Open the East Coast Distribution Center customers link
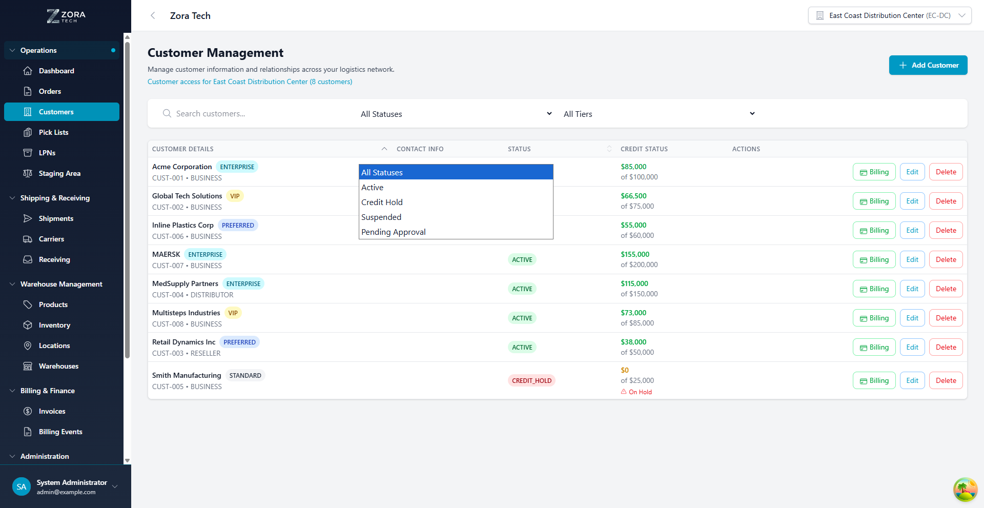This screenshot has width=984, height=508. point(250,82)
